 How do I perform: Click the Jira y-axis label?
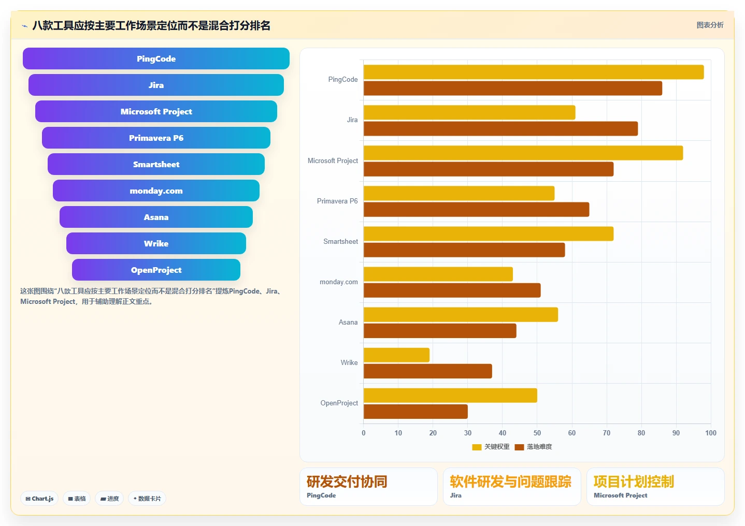pyautogui.click(x=352, y=120)
